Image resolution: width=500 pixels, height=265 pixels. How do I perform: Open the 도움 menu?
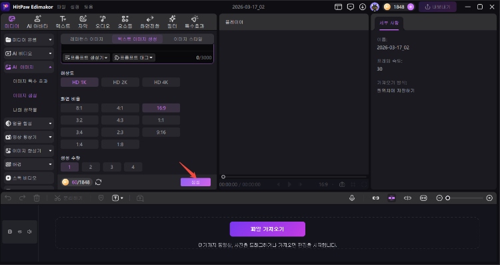89,7
